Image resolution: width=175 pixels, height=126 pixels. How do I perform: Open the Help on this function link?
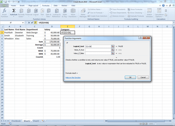coord(73,77)
